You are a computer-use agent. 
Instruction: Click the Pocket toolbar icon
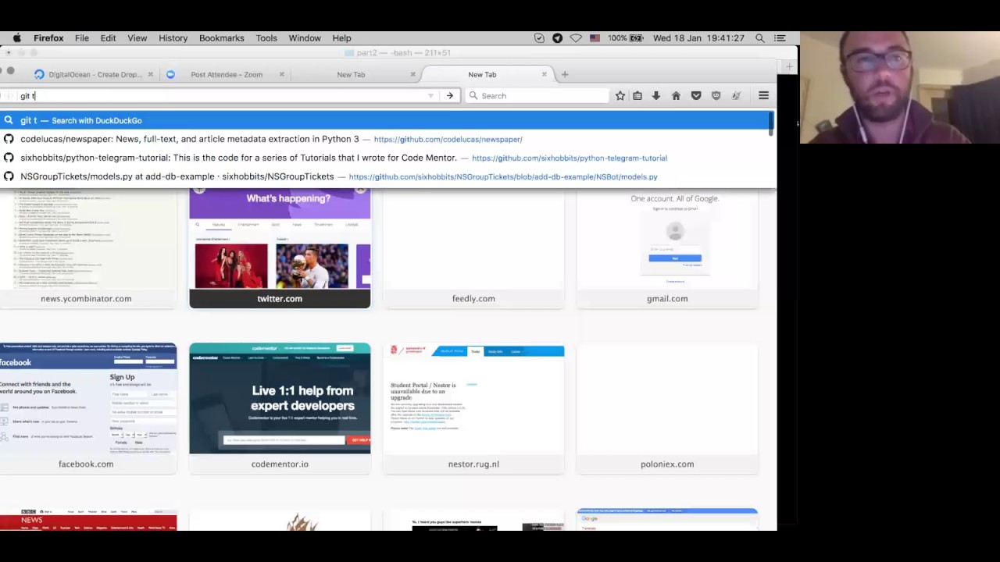[x=696, y=95]
